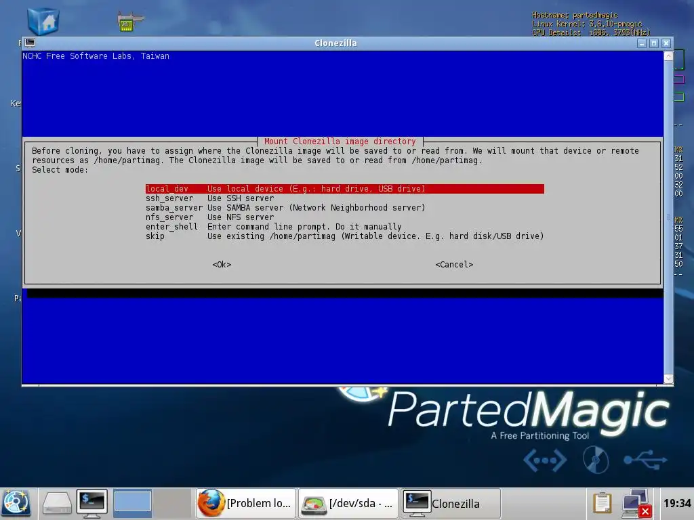This screenshot has width=694, height=520.
Task: Click the Clonezilla title bar text
Action: (335, 43)
